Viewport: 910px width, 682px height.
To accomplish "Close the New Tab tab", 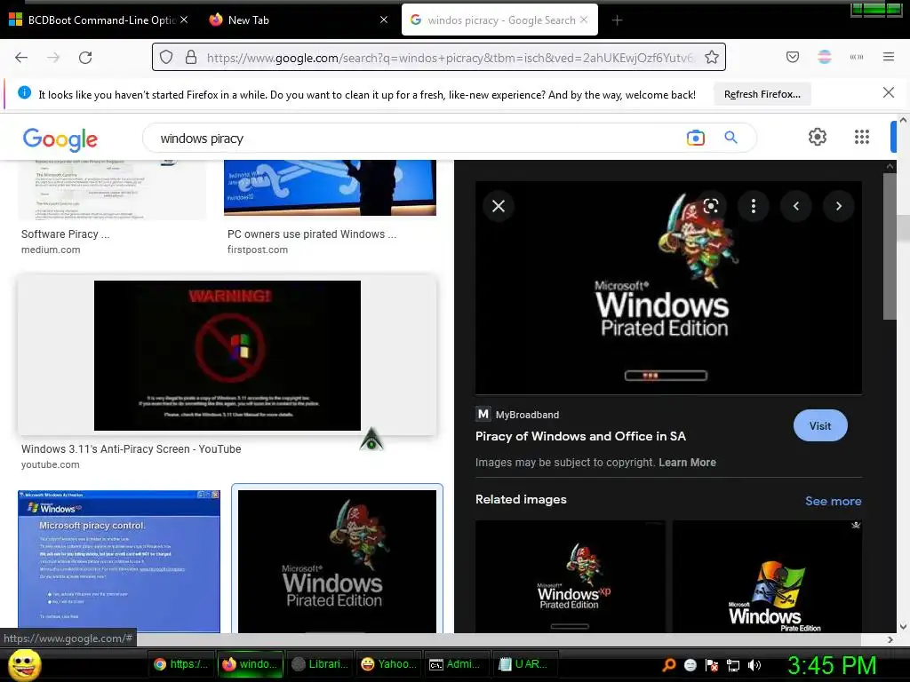I will [384, 20].
